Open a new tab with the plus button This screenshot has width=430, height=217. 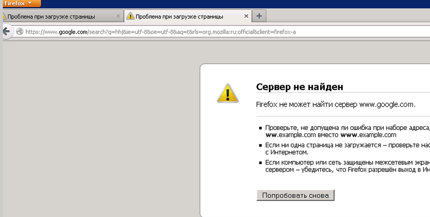click(x=259, y=16)
